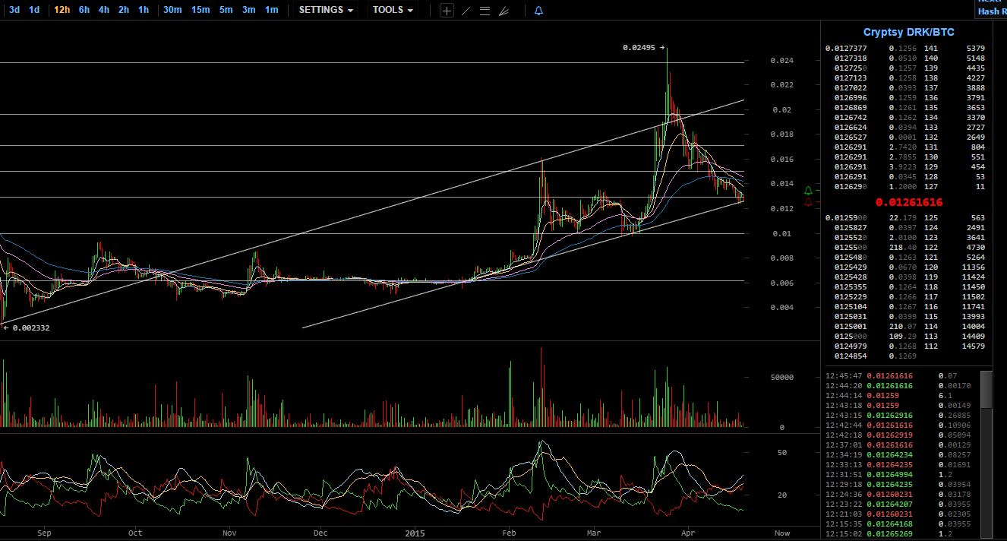Click the Cryptsy DRK/BTC title
1007x541 pixels.
click(x=908, y=32)
